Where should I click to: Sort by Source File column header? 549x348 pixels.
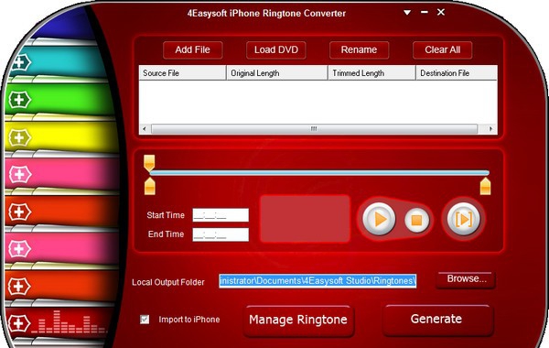183,73
